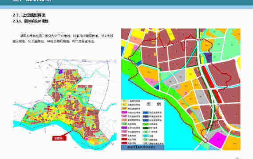Select the 2.3.1 subsection heading

[x=30, y=21]
